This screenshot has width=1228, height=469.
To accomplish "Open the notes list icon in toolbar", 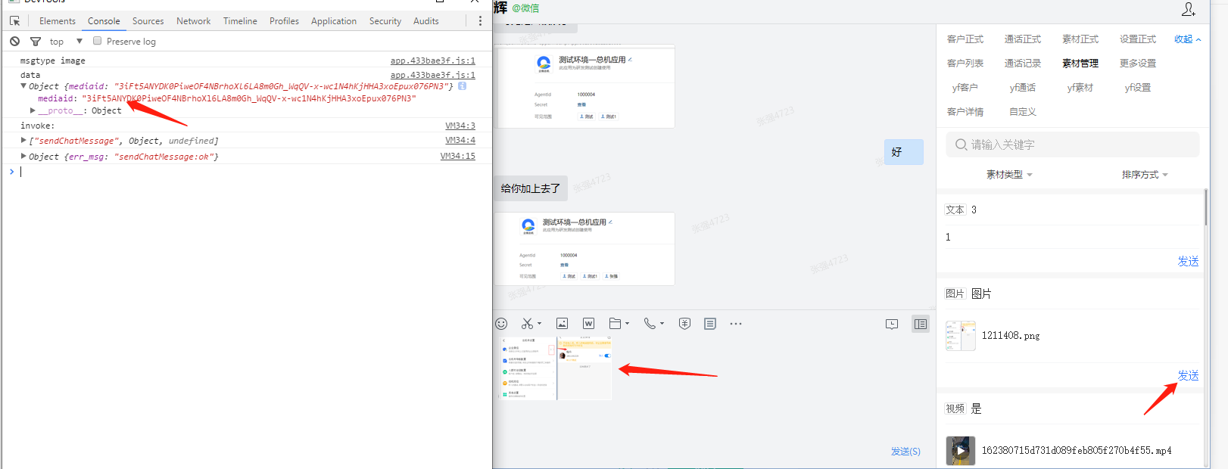I will (709, 324).
